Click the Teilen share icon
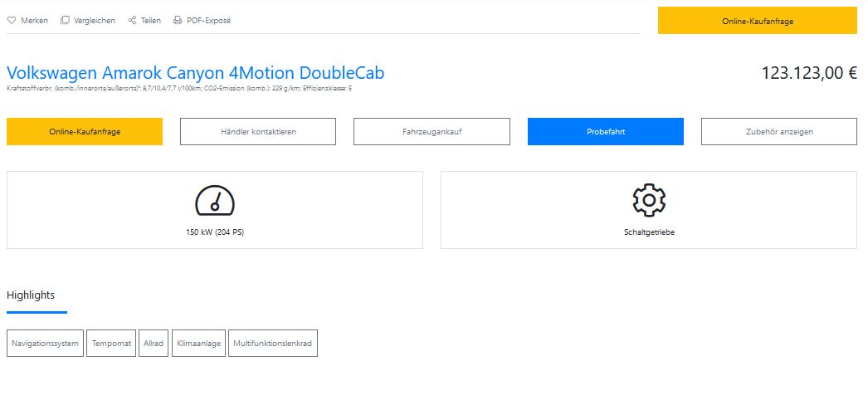868x400 pixels. [132, 21]
